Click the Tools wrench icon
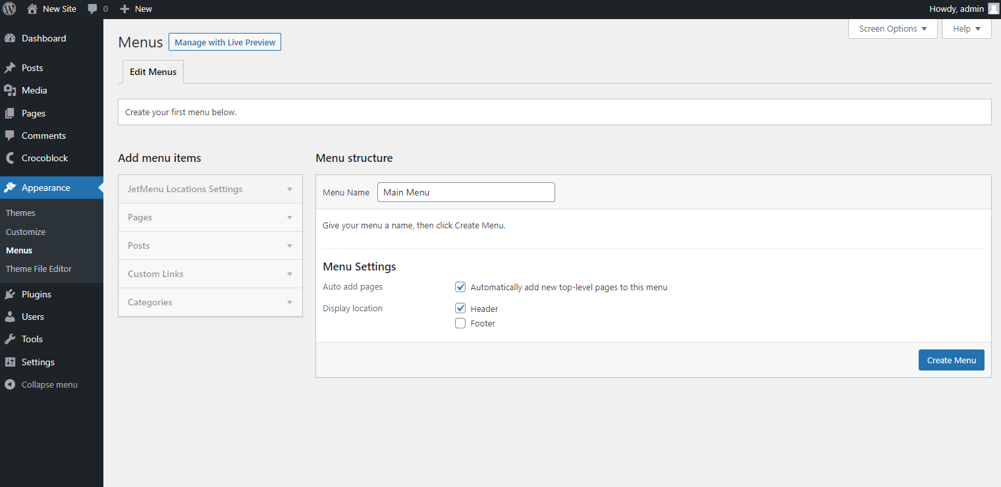 coord(10,339)
